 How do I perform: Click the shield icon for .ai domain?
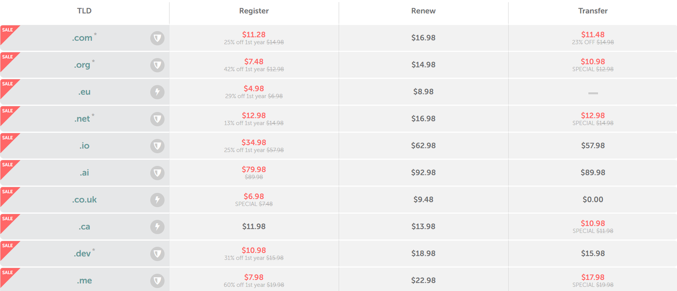(x=157, y=173)
